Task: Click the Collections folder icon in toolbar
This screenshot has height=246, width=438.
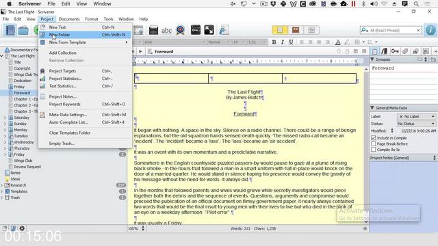Action: (x=23, y=30)
